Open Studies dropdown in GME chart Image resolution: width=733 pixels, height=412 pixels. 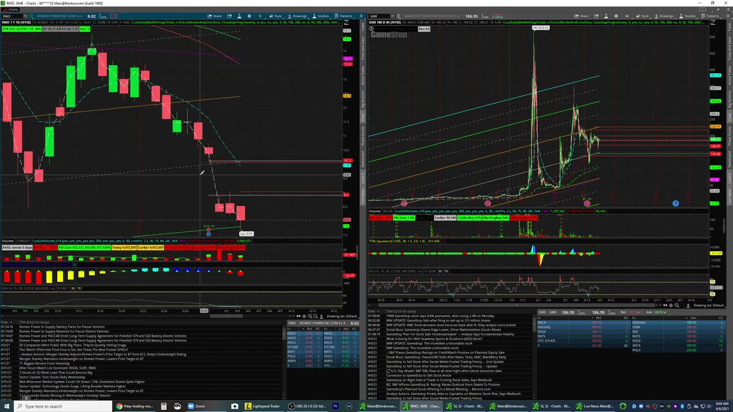click(689, 16)
